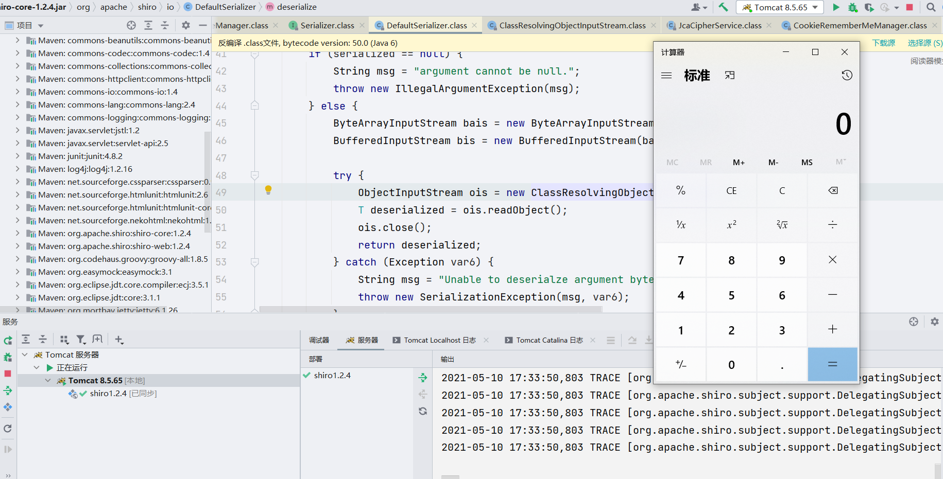Run with coverage from the top toolbar
The image size is (943, 479).
coord(869,7)
